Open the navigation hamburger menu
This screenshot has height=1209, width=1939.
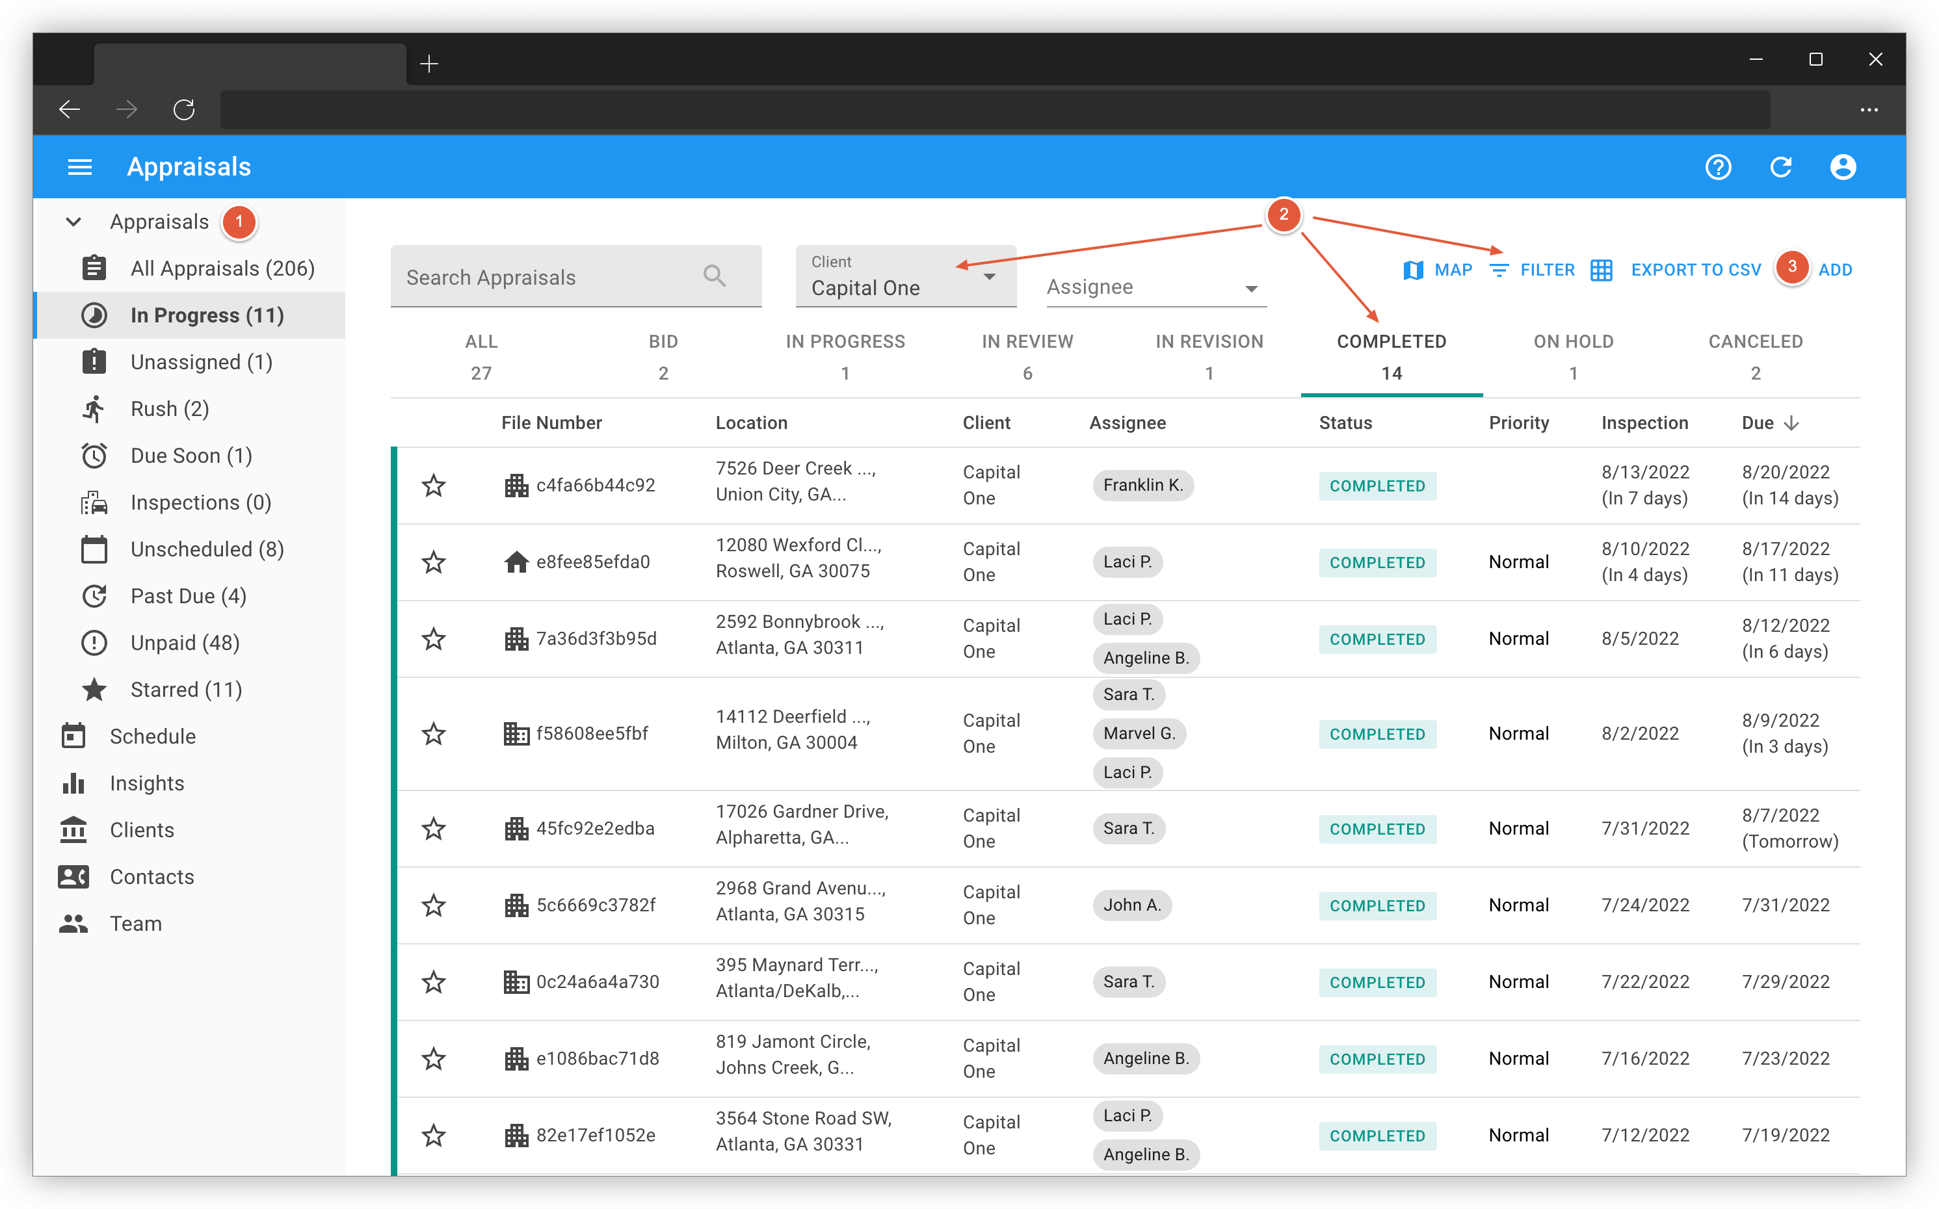(80, 166)
